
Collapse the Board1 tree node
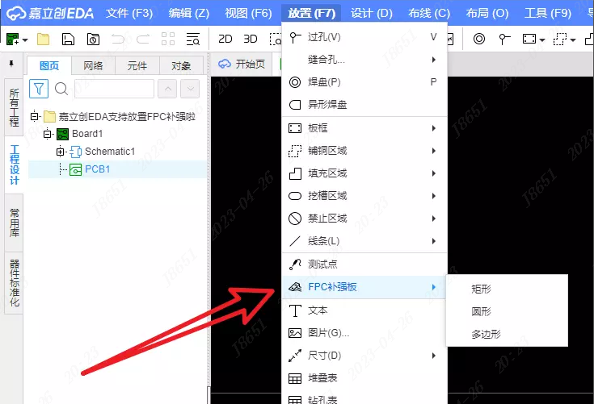[48, 134]
